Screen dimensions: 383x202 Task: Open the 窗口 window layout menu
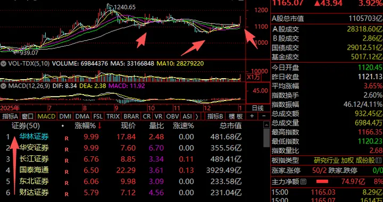click(28, 116)
